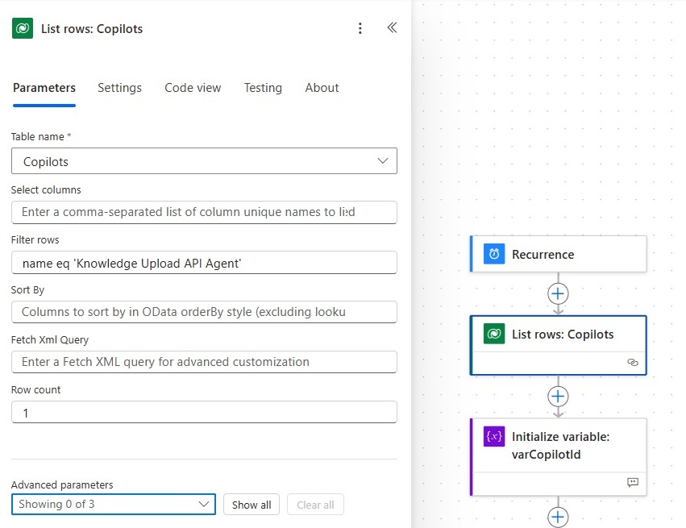The height and width of the screenshot is (528, 686).
Task: Select the Initialize variable: varCopilotId action card
Action: coord(559,457)
